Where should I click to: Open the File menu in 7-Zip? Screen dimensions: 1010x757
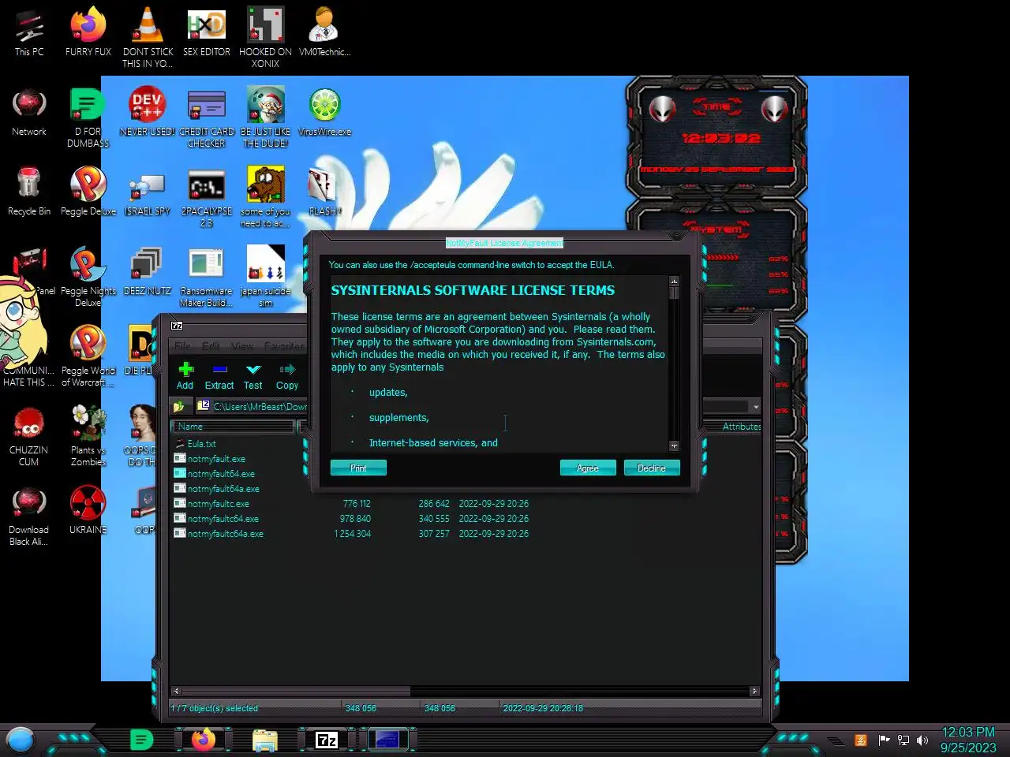coord(183,346)
